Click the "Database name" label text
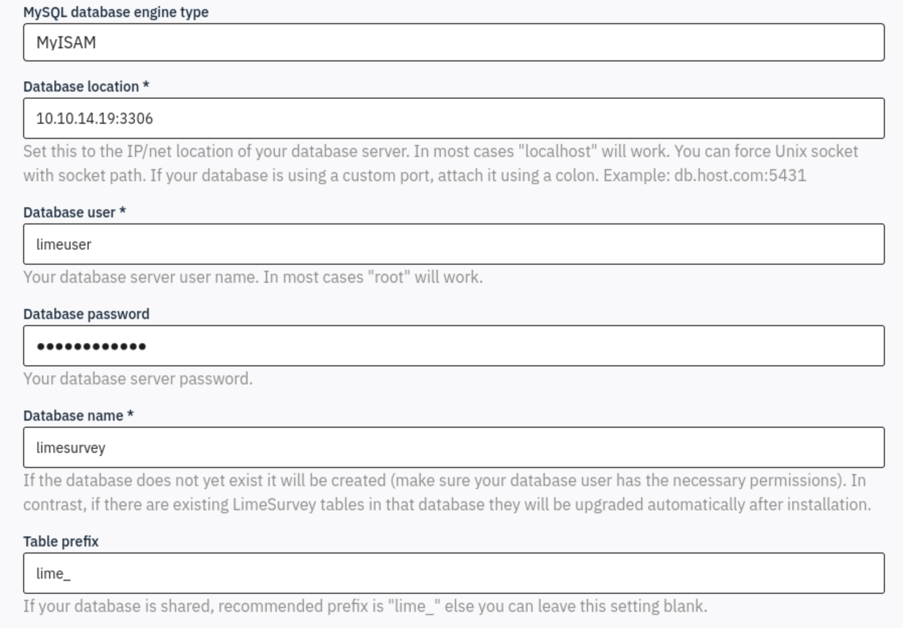This screenshot has width=903, height=628. [73, 416]
